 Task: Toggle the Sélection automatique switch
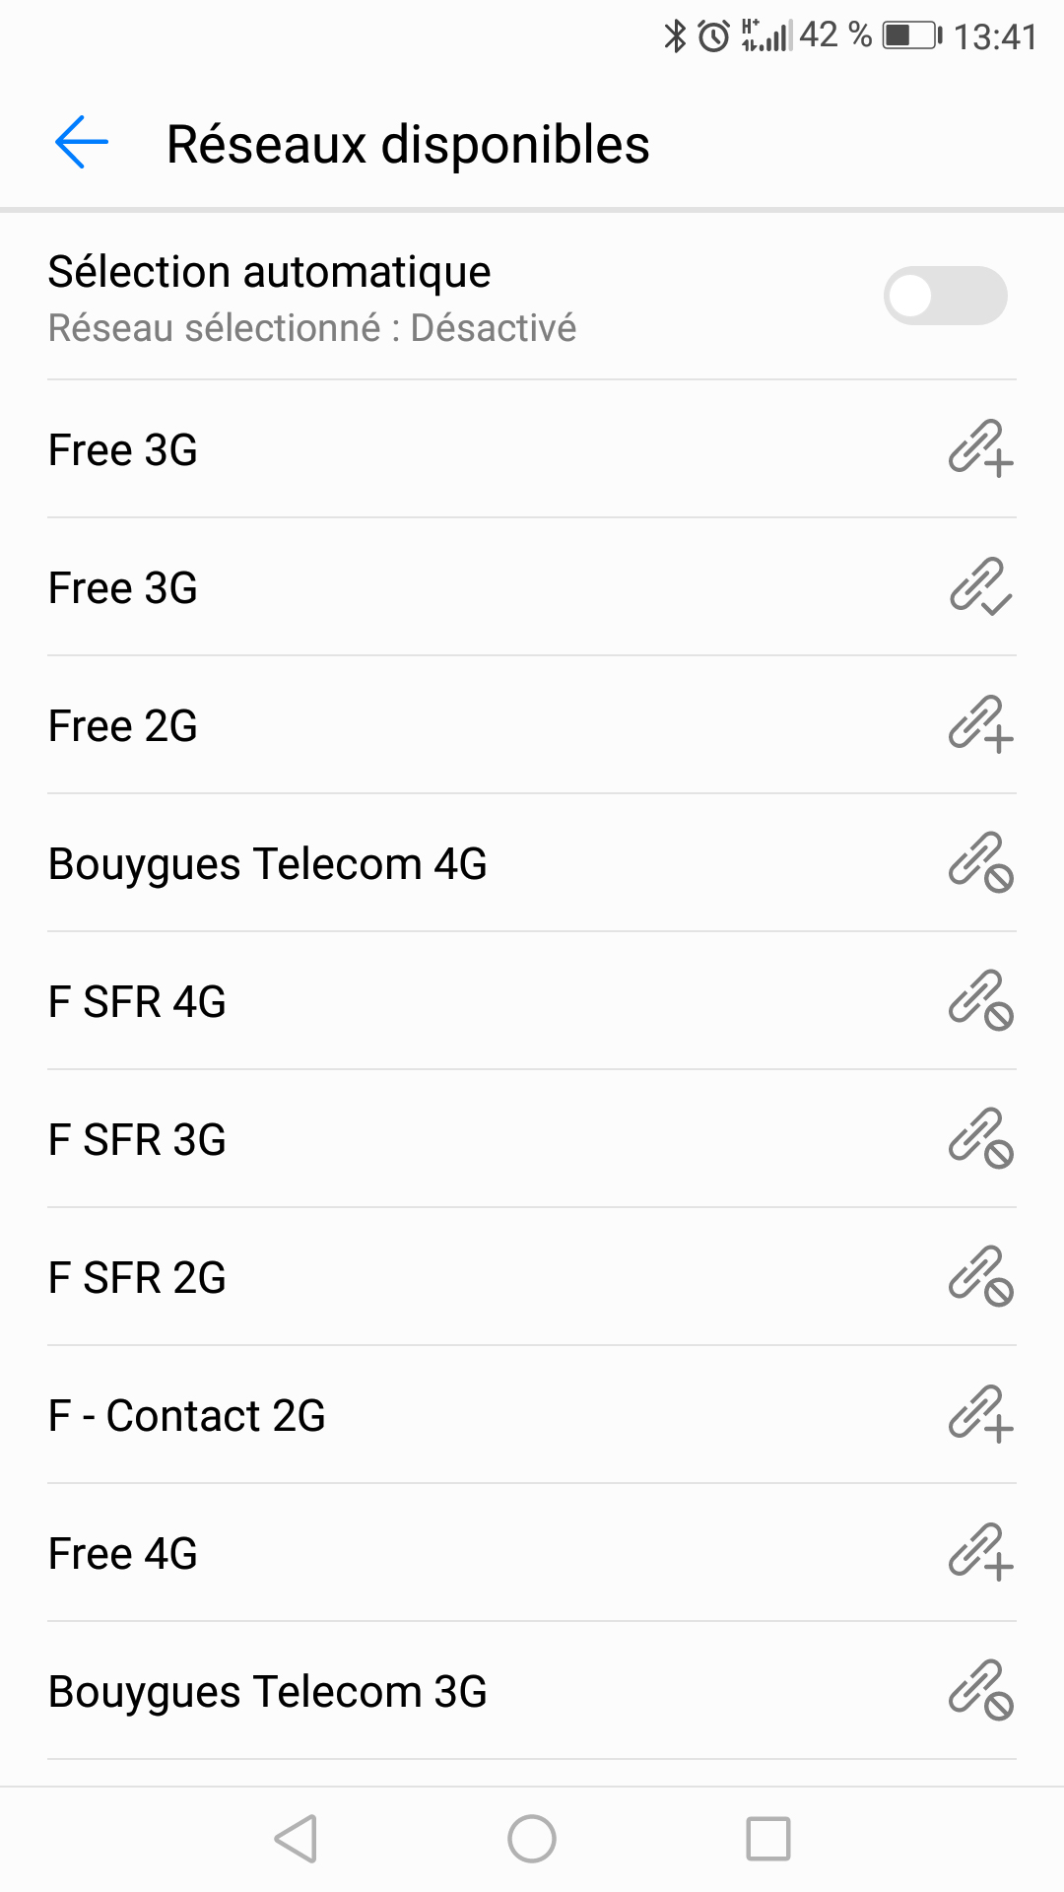point(945,296)
